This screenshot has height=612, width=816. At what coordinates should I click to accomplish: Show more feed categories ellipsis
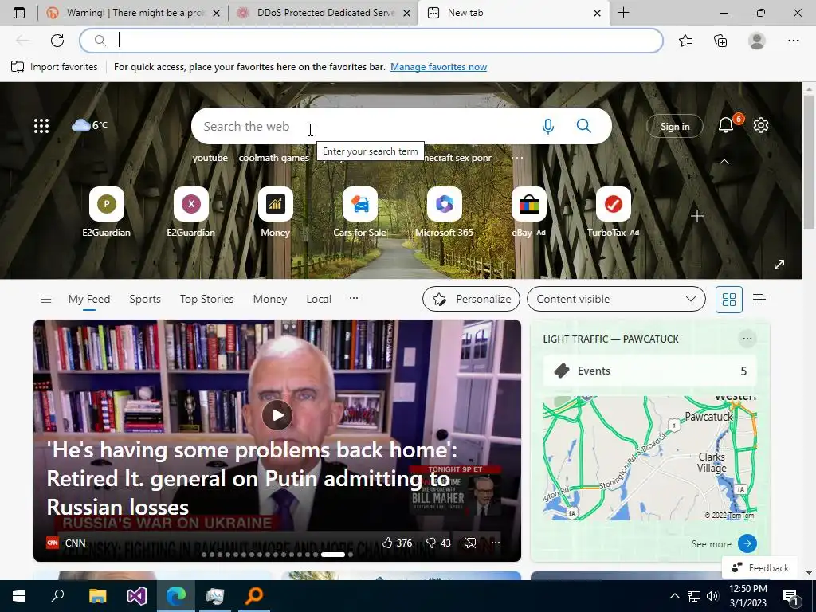tap(354, 298)
